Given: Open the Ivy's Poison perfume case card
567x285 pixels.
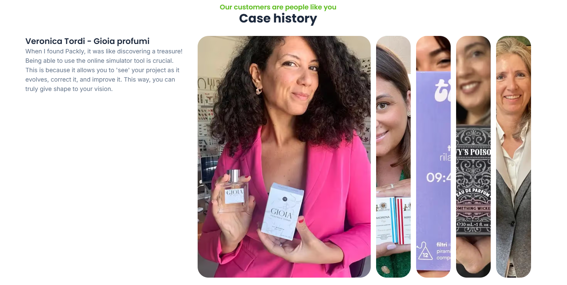Looking at the screenshot, I should (473, 157).
